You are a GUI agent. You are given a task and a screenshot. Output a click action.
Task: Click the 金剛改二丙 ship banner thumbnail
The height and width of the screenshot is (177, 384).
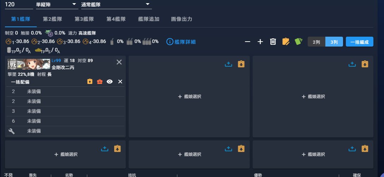[29, 64]
